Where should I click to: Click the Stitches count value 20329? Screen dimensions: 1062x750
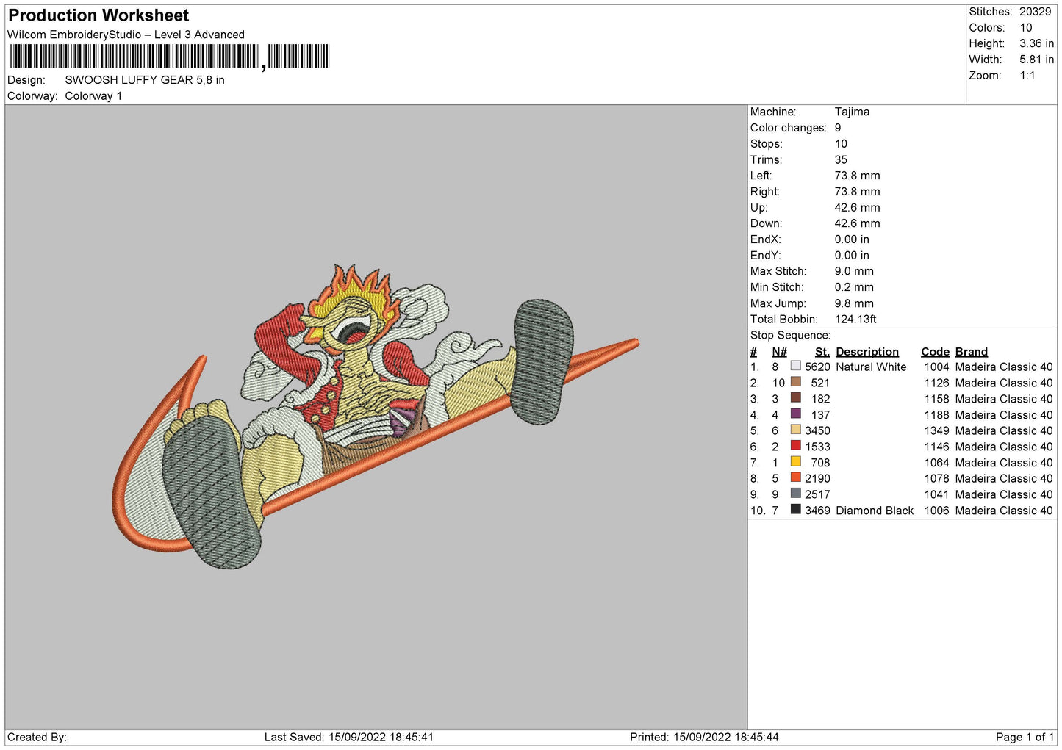click(1035, 12)
